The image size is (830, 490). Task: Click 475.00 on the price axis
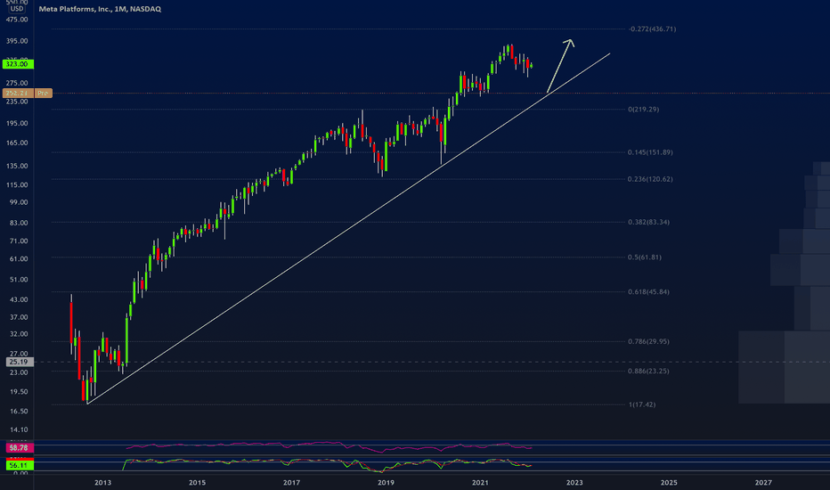(17, 20)
